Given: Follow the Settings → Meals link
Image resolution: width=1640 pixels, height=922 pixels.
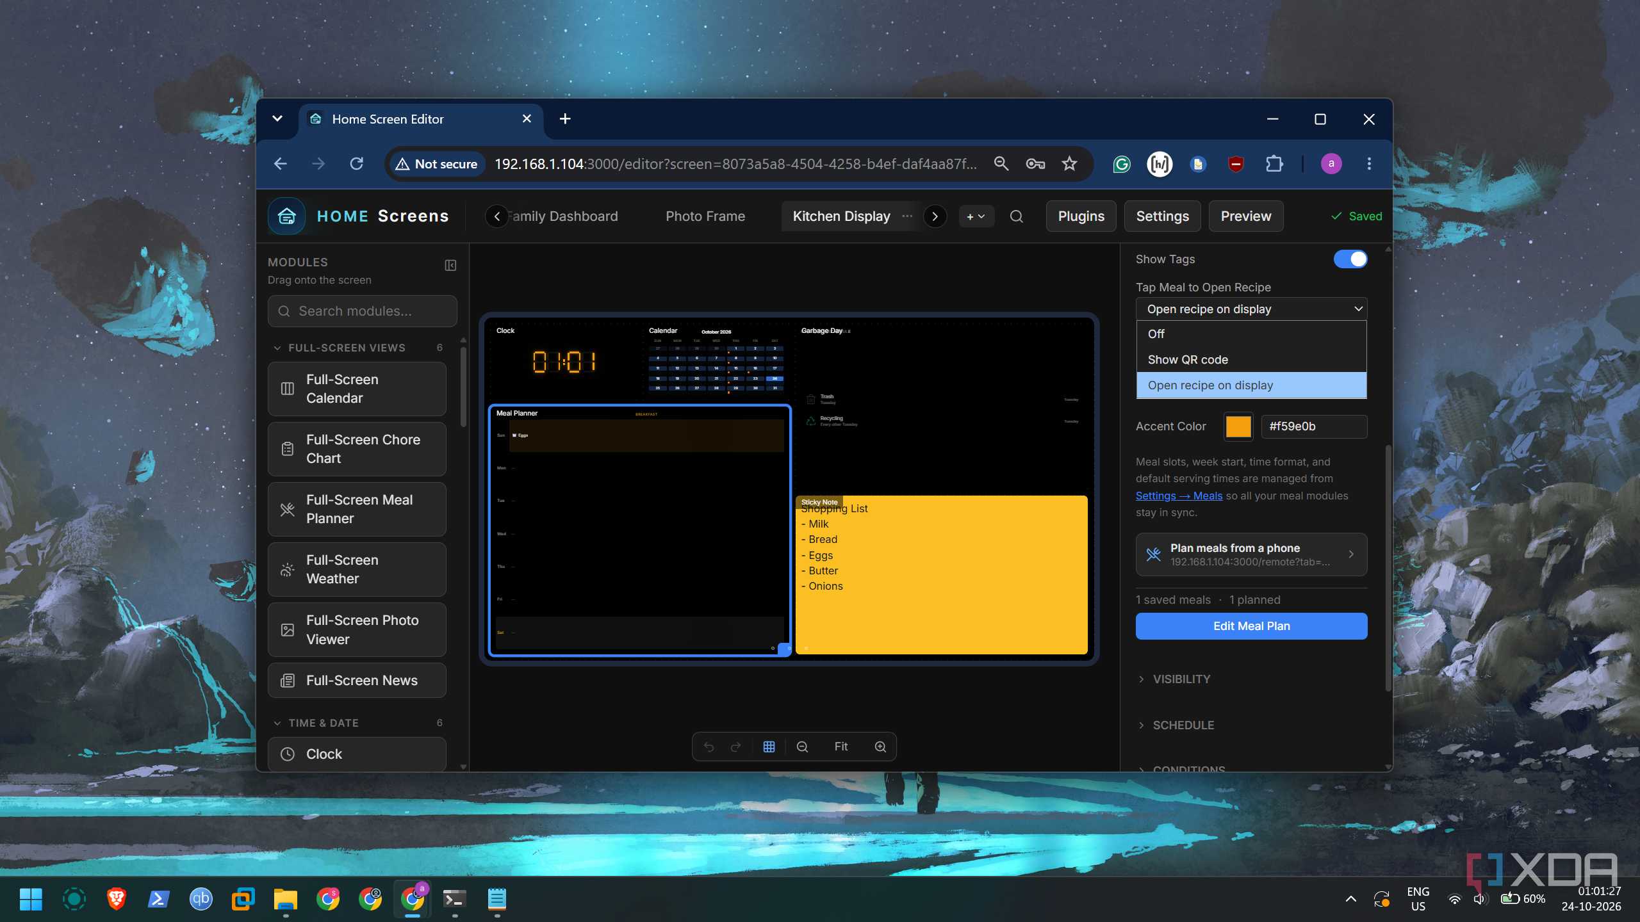Looking at the screenshot, I should click(x=1179, y=496).
